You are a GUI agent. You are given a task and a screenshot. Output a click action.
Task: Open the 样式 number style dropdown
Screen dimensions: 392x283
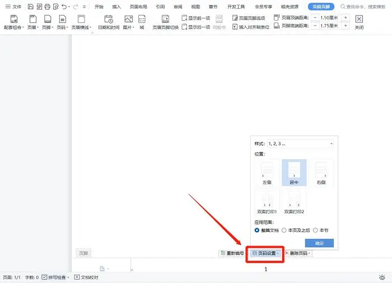(300, 143)
